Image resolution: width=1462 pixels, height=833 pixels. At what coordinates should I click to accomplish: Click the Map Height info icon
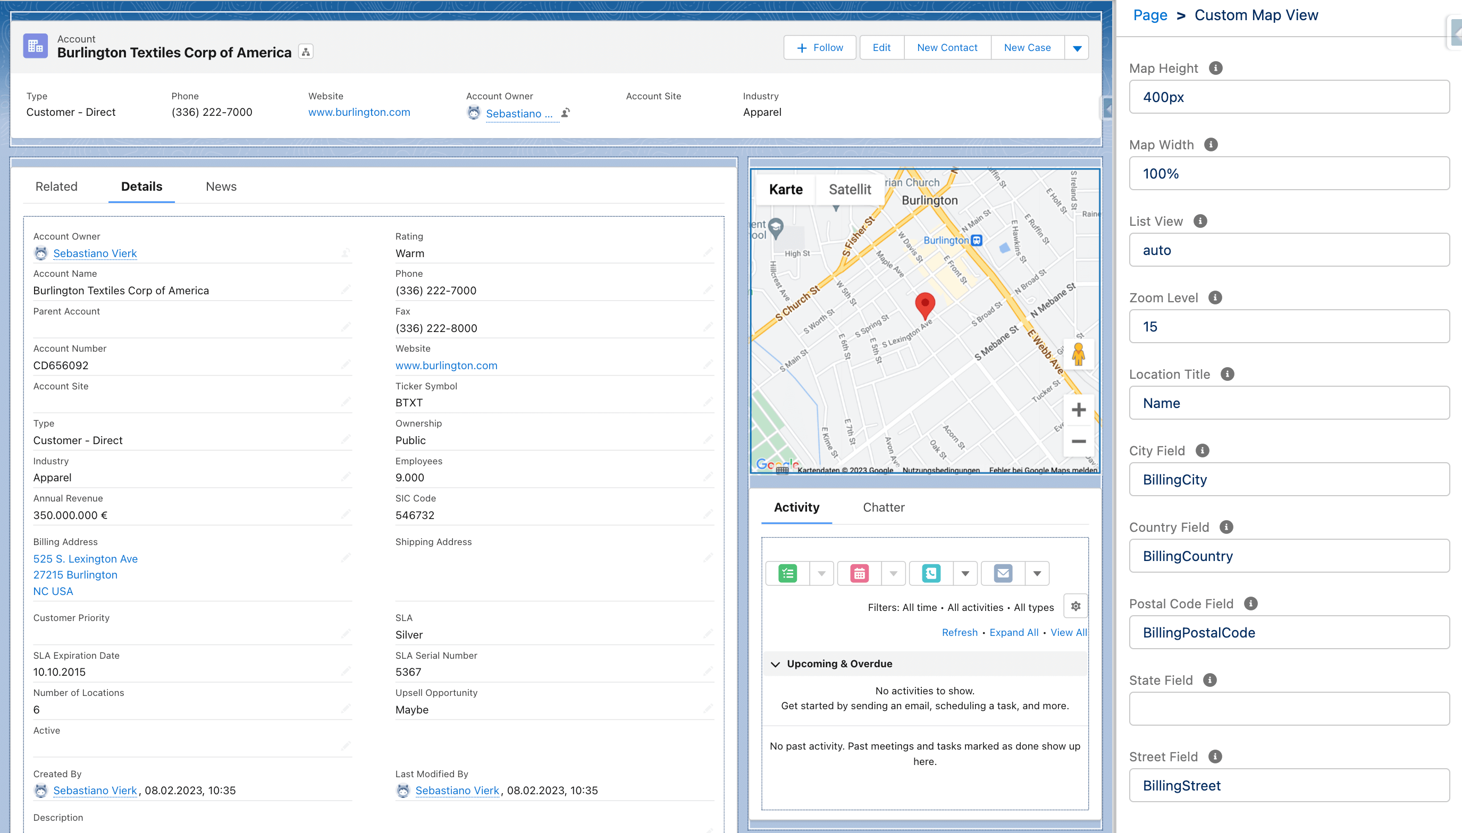[1215, 68]
